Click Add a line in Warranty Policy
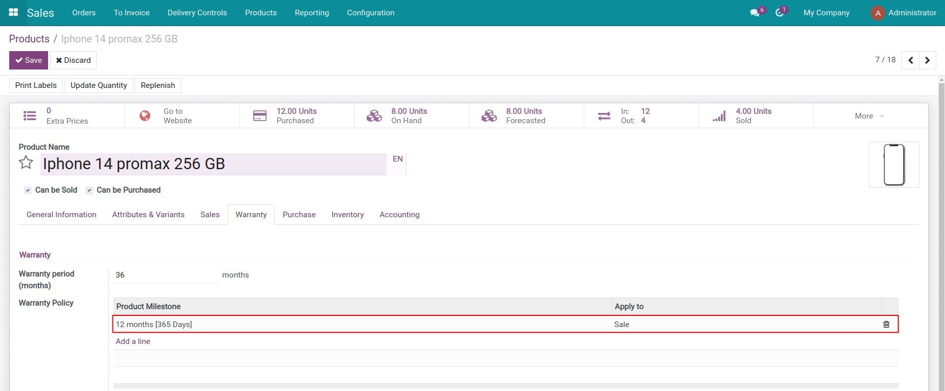This screenshot has width=945, height=391. point(133,341)
